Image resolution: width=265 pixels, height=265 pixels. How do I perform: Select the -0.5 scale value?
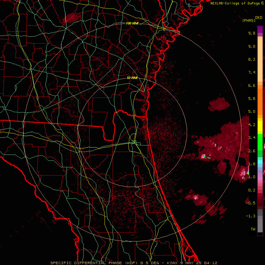tap(251, 203)
